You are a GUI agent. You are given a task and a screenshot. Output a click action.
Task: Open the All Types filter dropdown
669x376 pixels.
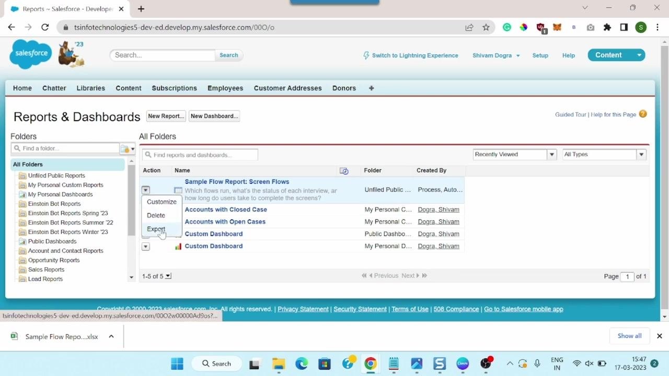(641, 155)
